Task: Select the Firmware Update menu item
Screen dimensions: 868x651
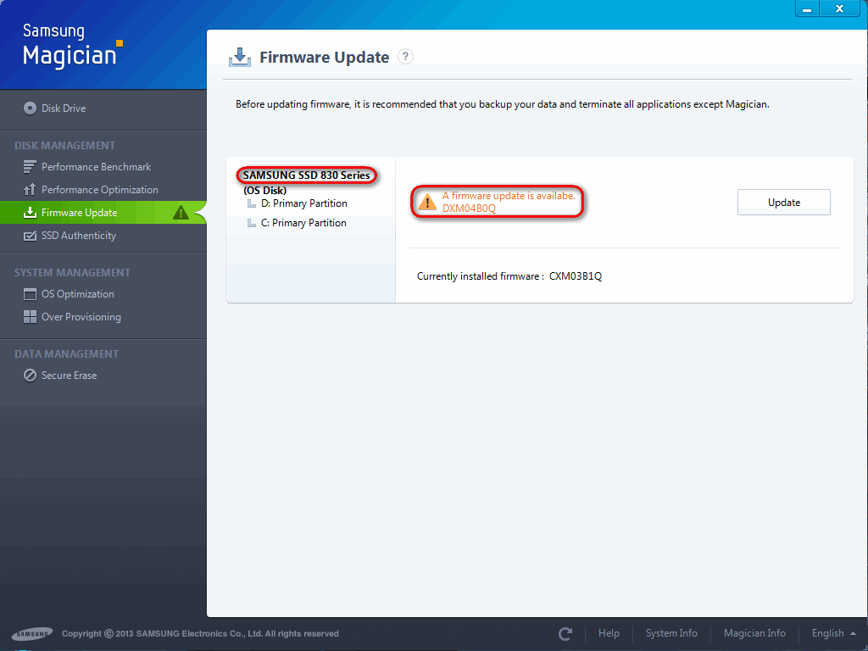Action: click(x=103, y=213)
